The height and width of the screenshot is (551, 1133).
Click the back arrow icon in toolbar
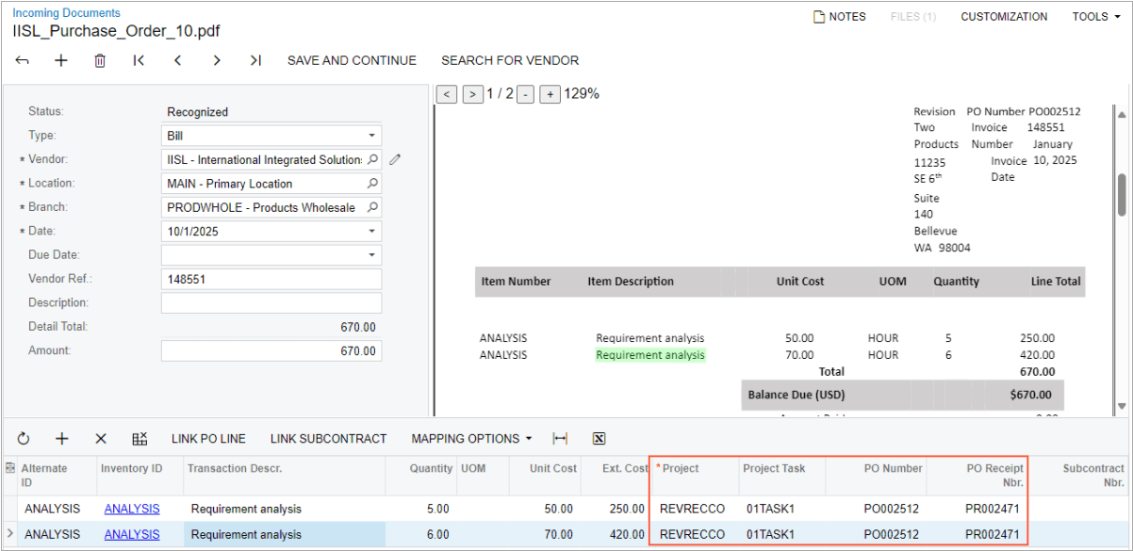click(x=23, y=60)
